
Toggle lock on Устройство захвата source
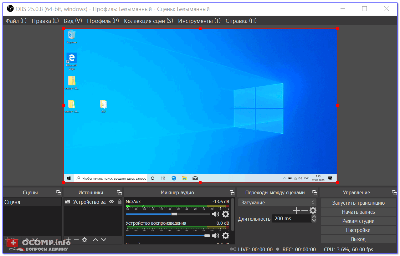pos(119,202)
